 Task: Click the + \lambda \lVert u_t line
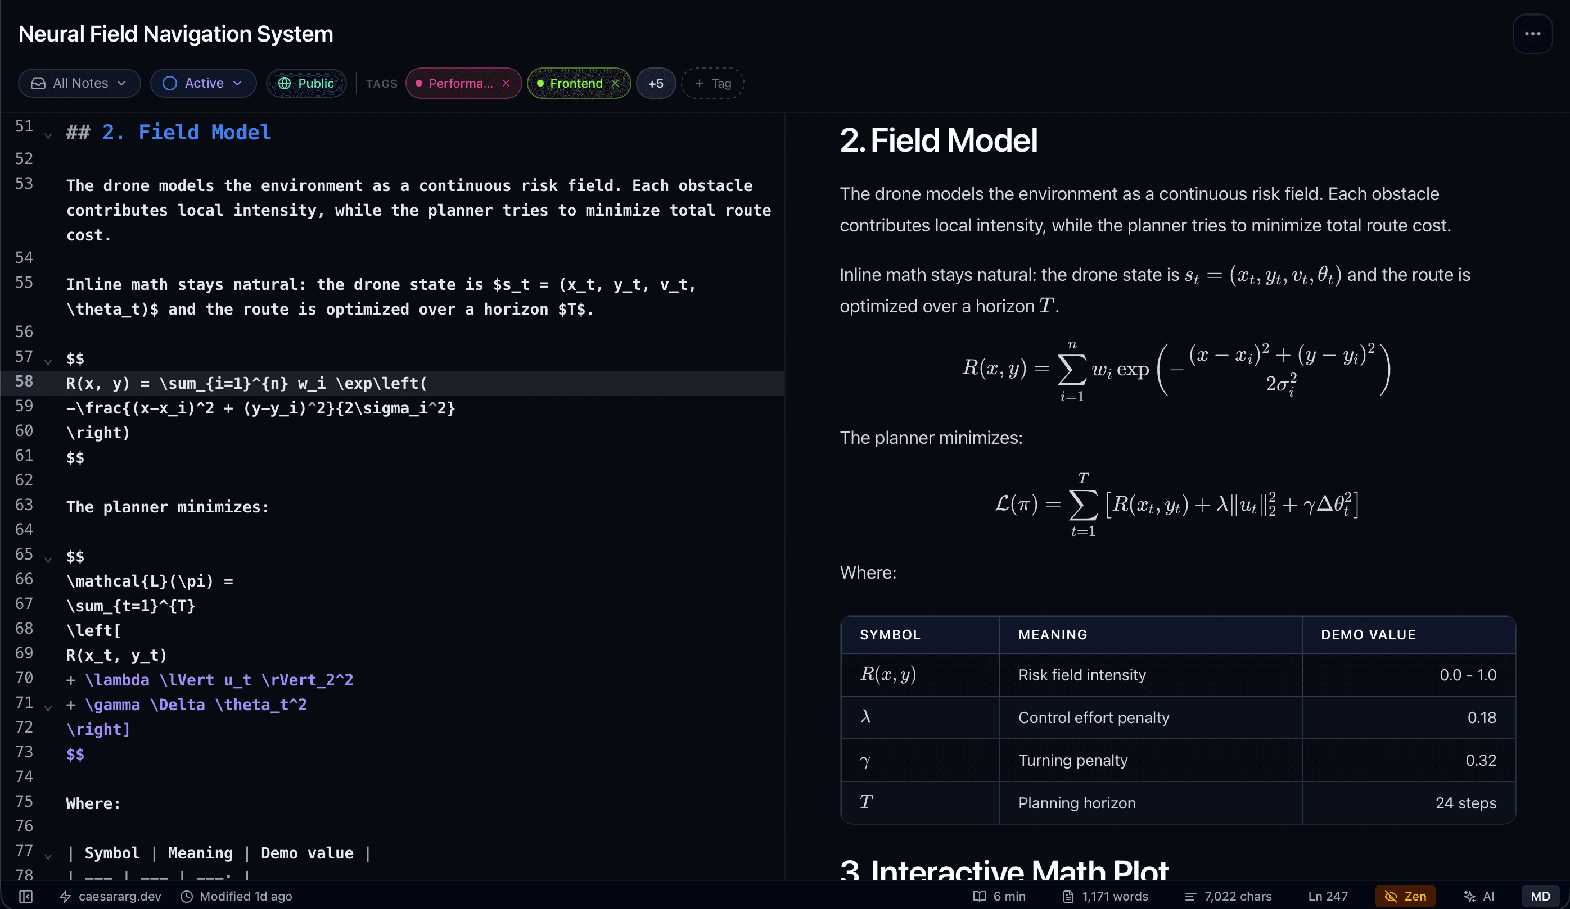[x=209, y=680]
